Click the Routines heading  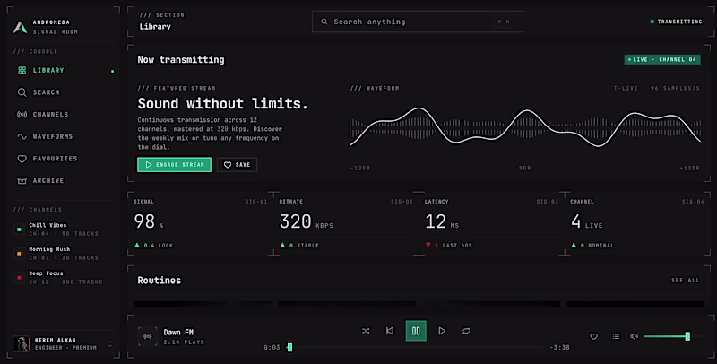[x=160, y=281]
